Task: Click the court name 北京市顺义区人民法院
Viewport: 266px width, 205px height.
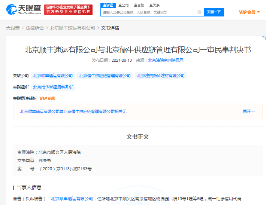Action: coord(60,152)
